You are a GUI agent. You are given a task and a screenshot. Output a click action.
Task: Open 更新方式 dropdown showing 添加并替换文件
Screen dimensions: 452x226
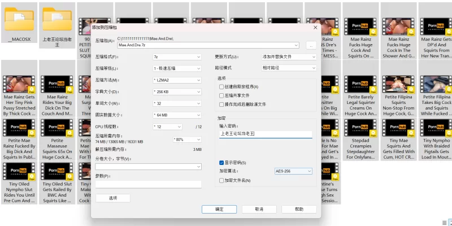[x=289, y=57]
